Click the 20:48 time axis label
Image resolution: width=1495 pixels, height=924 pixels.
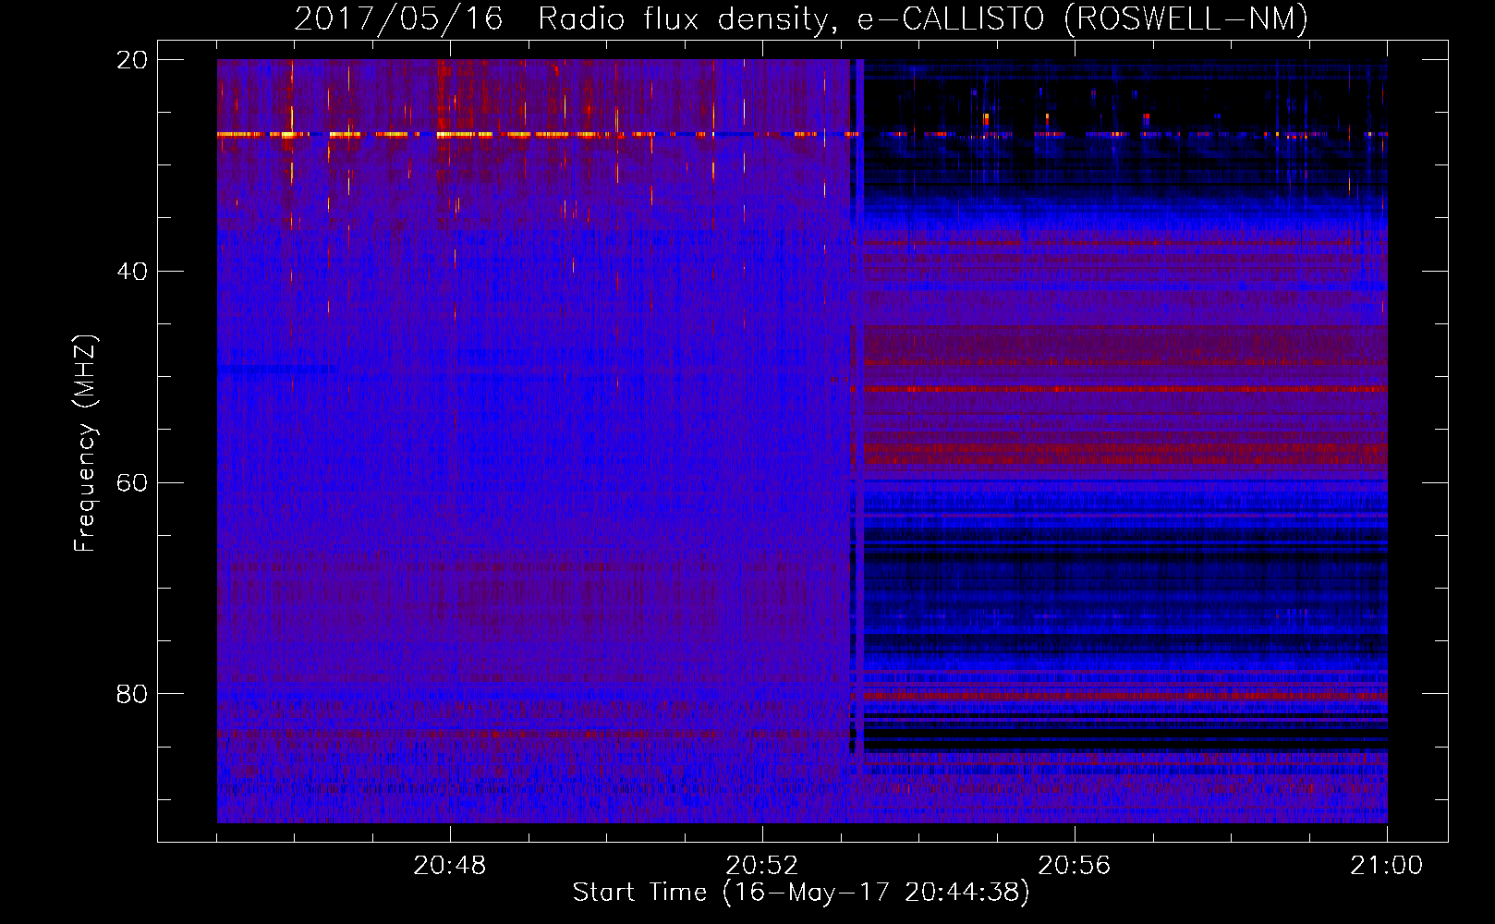pyautogui.click(x=449, y=865)
